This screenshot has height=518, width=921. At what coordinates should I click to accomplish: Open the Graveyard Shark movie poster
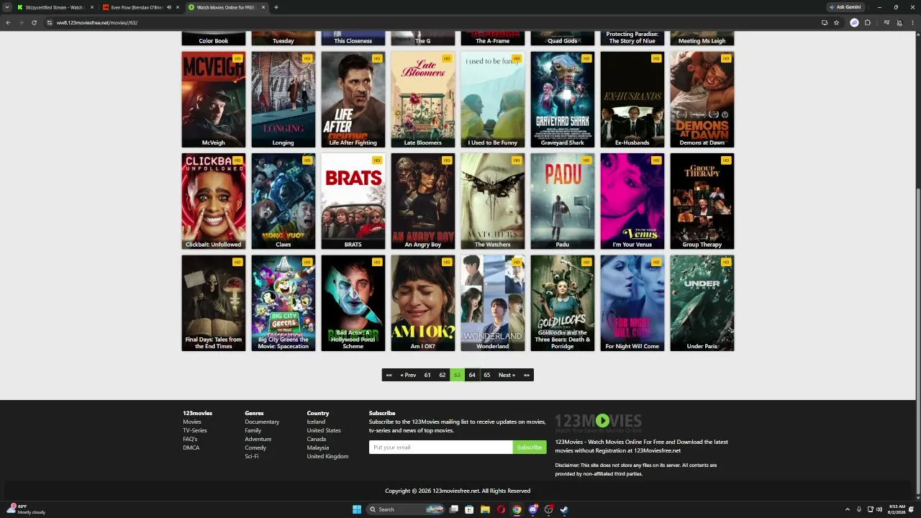(x=563, y=99)
